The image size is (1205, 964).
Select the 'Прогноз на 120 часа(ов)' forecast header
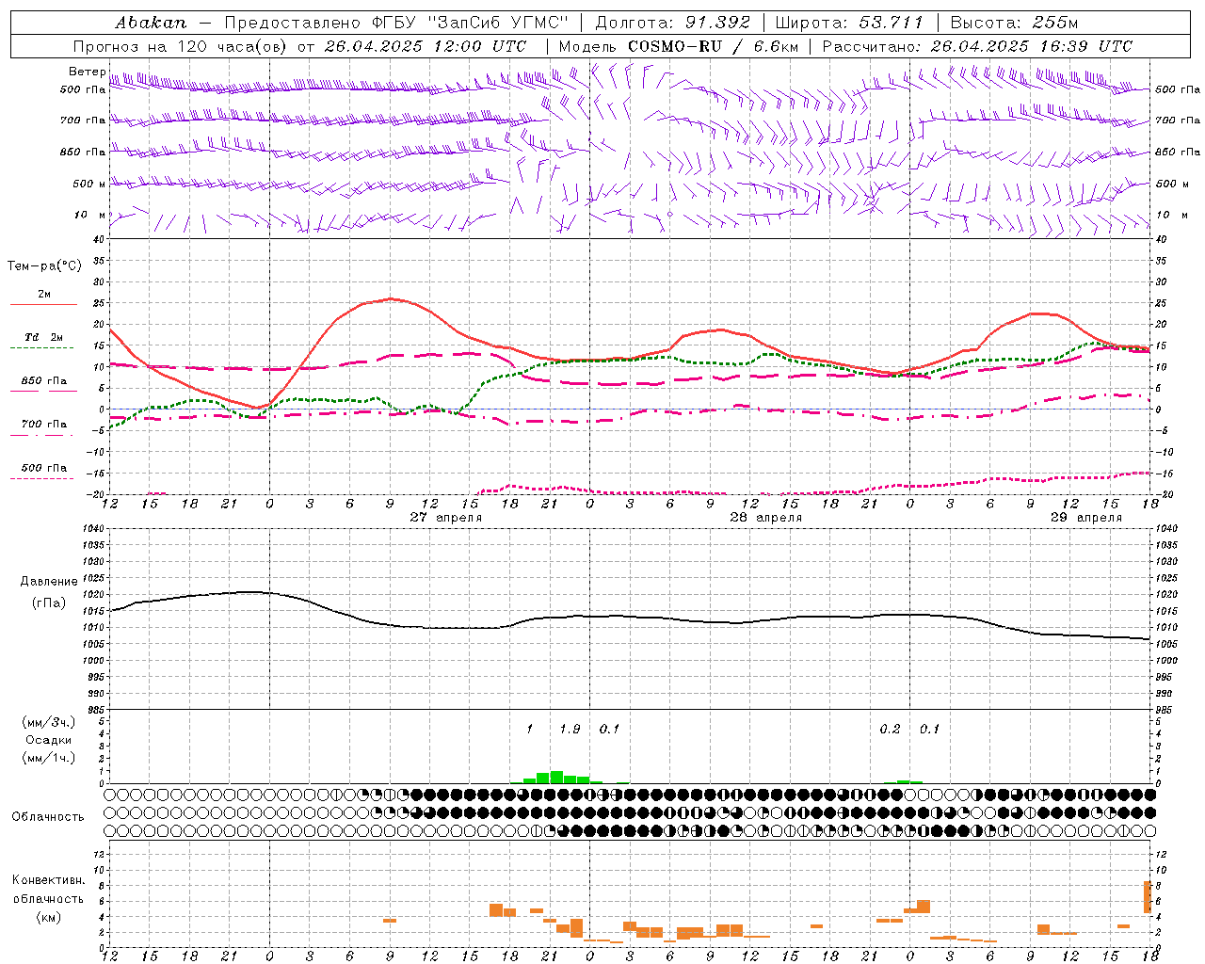[181, 46]
